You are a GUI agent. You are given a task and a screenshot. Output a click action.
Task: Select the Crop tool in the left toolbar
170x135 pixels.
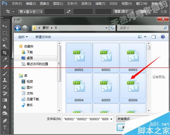[5, 52]
